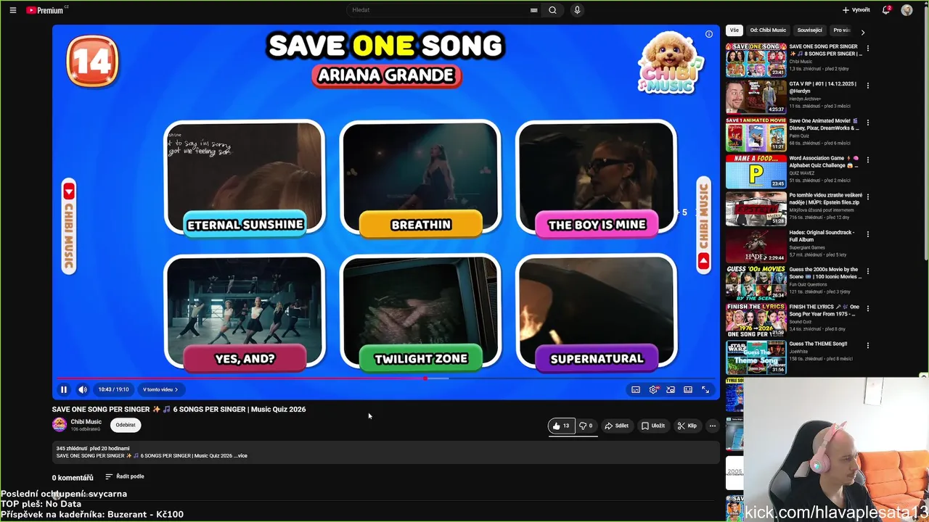Screen dimensions: 929x522
Task: Select the partially visible 'Pro vás' chip
Action: [841, 30]
